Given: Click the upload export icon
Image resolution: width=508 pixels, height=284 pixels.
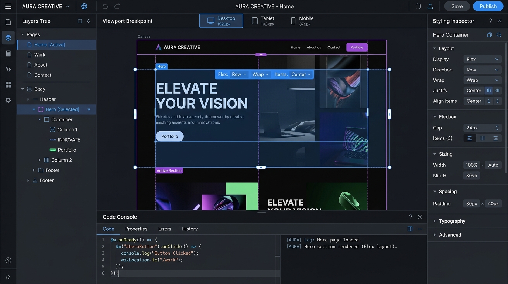Looking at the screenshot, I should point(430,6).
